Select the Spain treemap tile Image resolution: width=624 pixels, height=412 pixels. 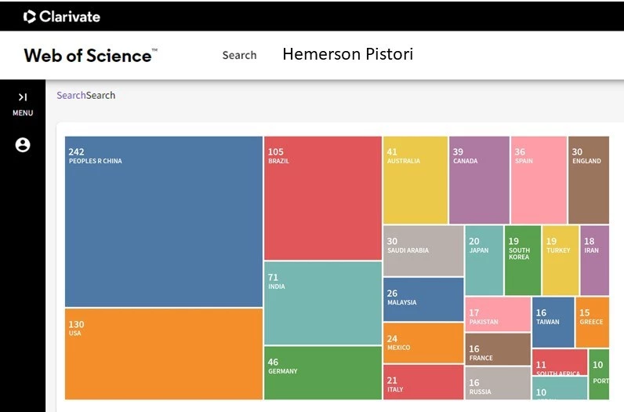click(x=538, y=180)
